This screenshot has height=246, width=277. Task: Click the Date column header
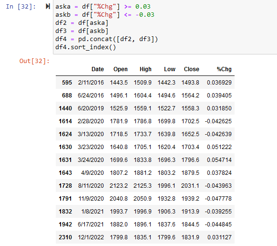(98, 69)
